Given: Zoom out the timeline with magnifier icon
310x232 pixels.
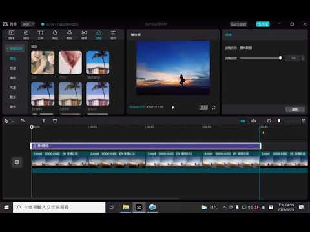Looking at the screenshot, I should 269,121.
